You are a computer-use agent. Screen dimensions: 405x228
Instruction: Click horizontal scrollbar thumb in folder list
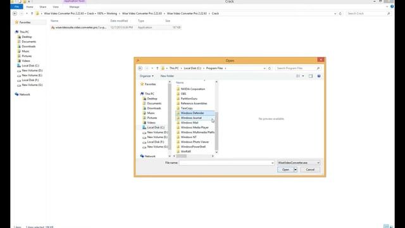point(182,156)
